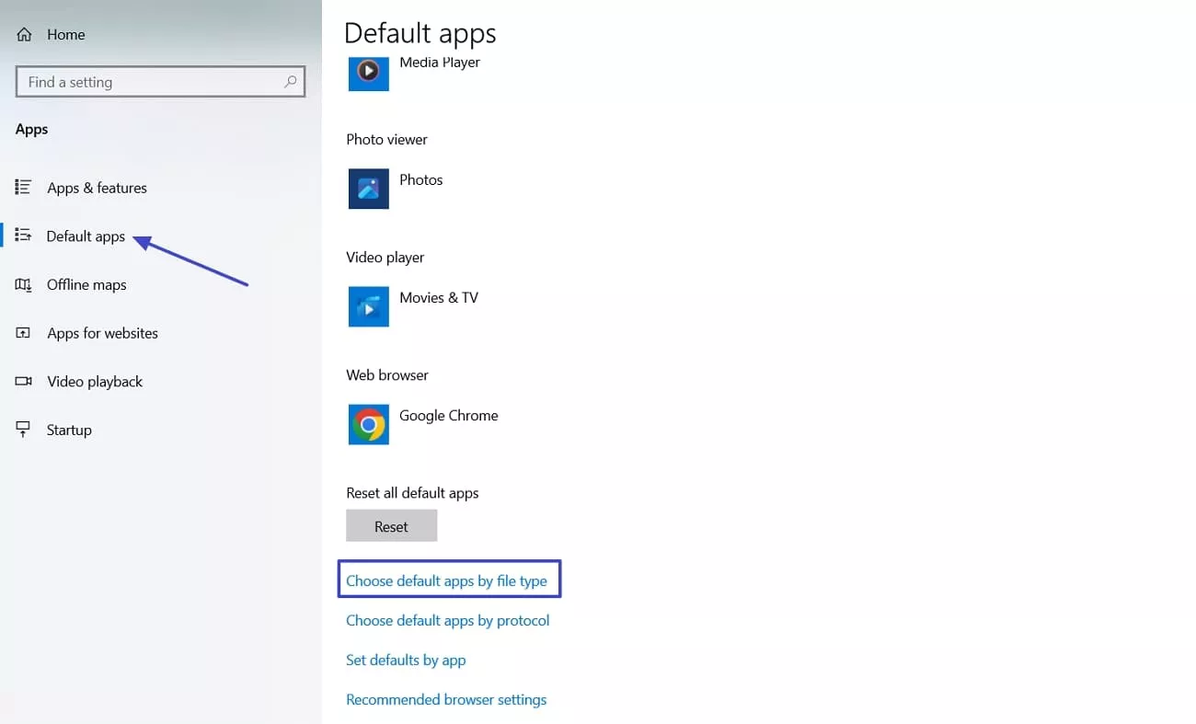Open Choose default apps by file type

(449, 580)
